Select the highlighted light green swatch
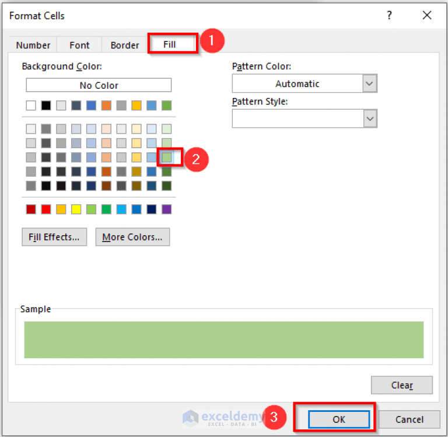 (167, 157)
